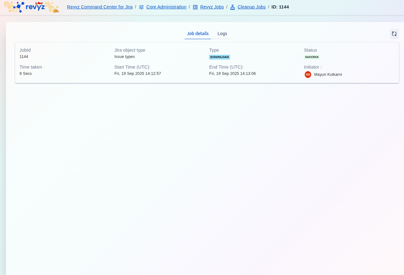Click the Cleanup Jobs broom icon

[x=233, y=7]
